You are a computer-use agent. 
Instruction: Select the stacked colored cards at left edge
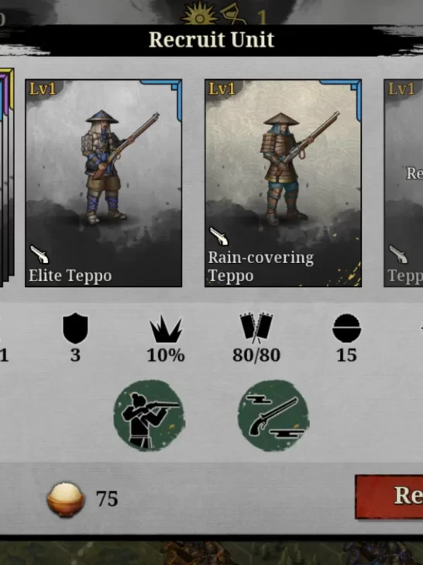pyautogui.click(x=7, y=177)
